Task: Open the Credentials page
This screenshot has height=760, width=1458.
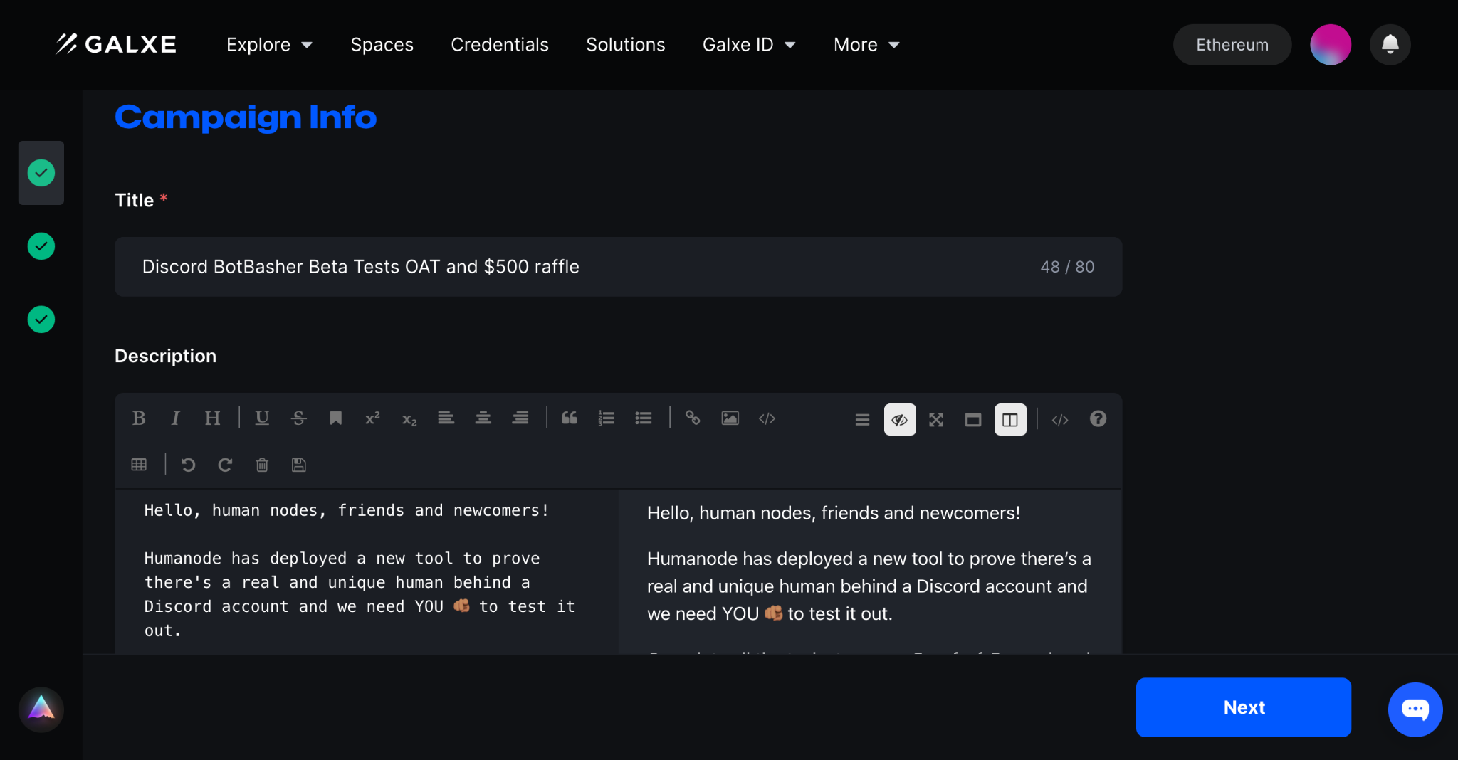Action: [x=500, y=45]
